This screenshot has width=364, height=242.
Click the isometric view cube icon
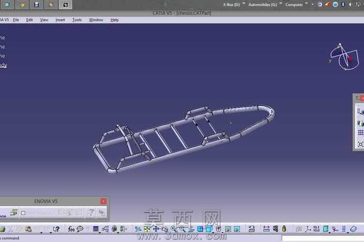209,229
